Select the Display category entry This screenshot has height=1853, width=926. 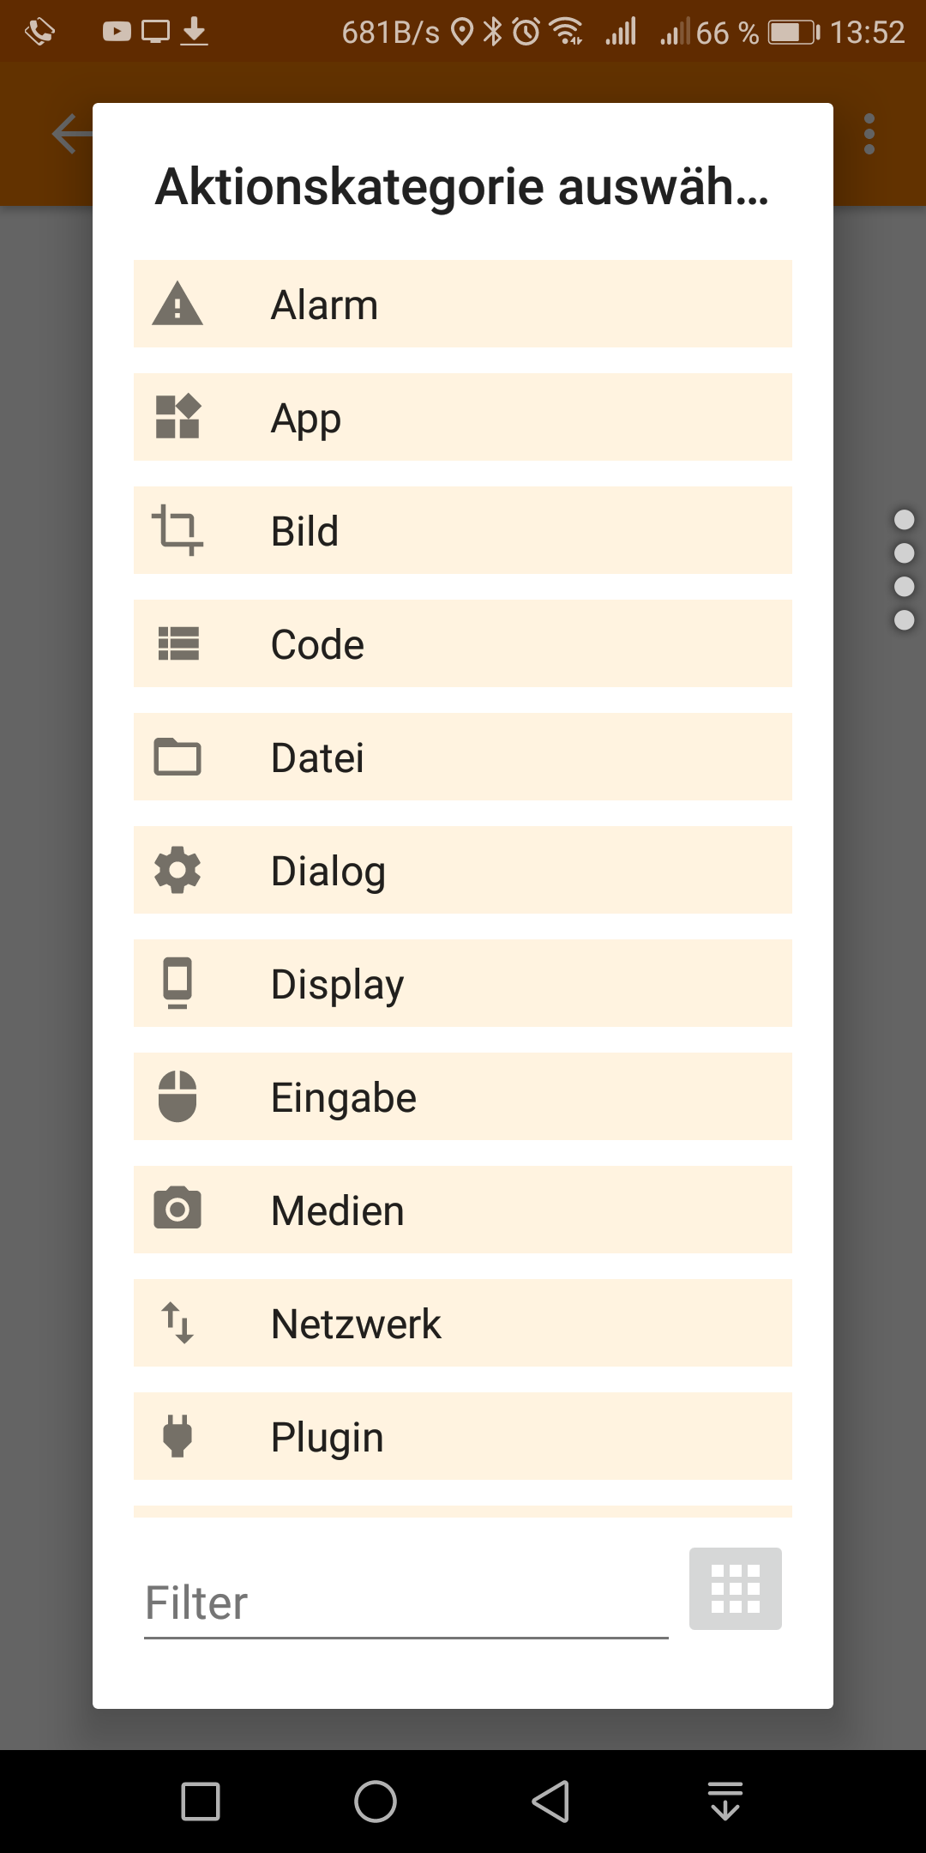[x=463, y=983]
